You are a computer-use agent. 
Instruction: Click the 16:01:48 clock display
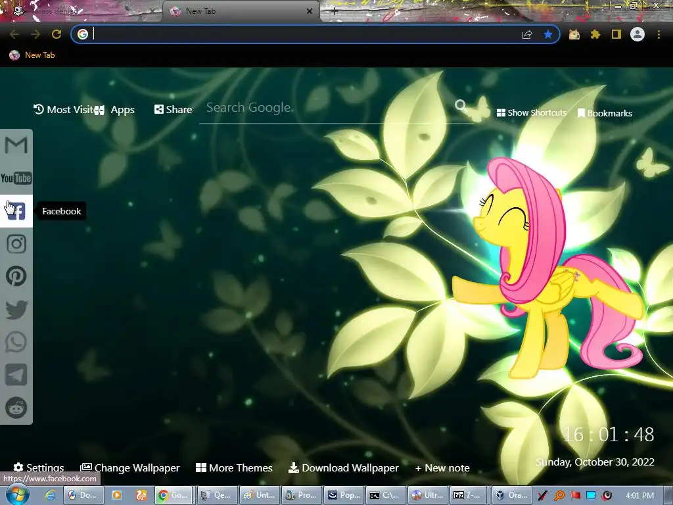tap(608, 435)
